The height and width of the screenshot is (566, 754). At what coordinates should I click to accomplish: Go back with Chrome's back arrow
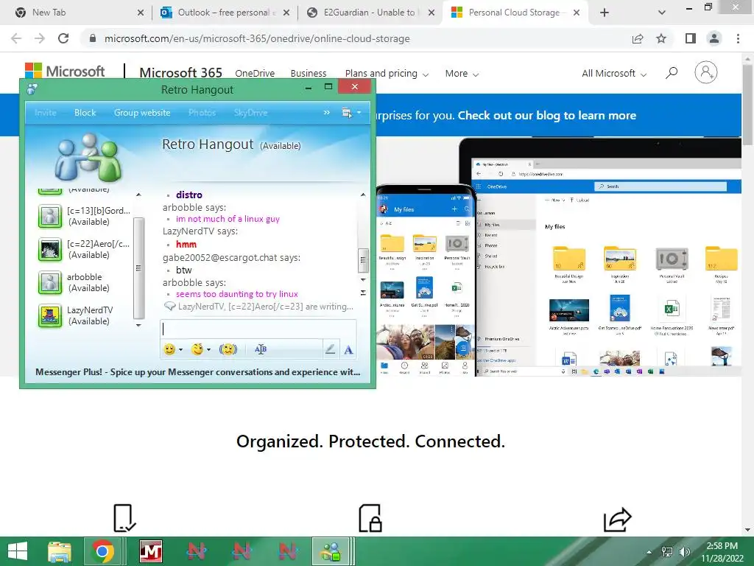(16, 38)
